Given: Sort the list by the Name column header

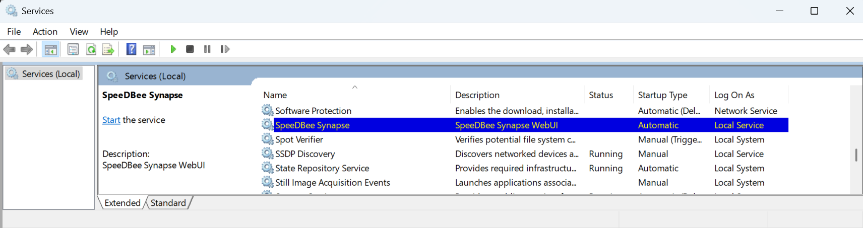Looking at the screenshot, I should [x=275, y=95].
